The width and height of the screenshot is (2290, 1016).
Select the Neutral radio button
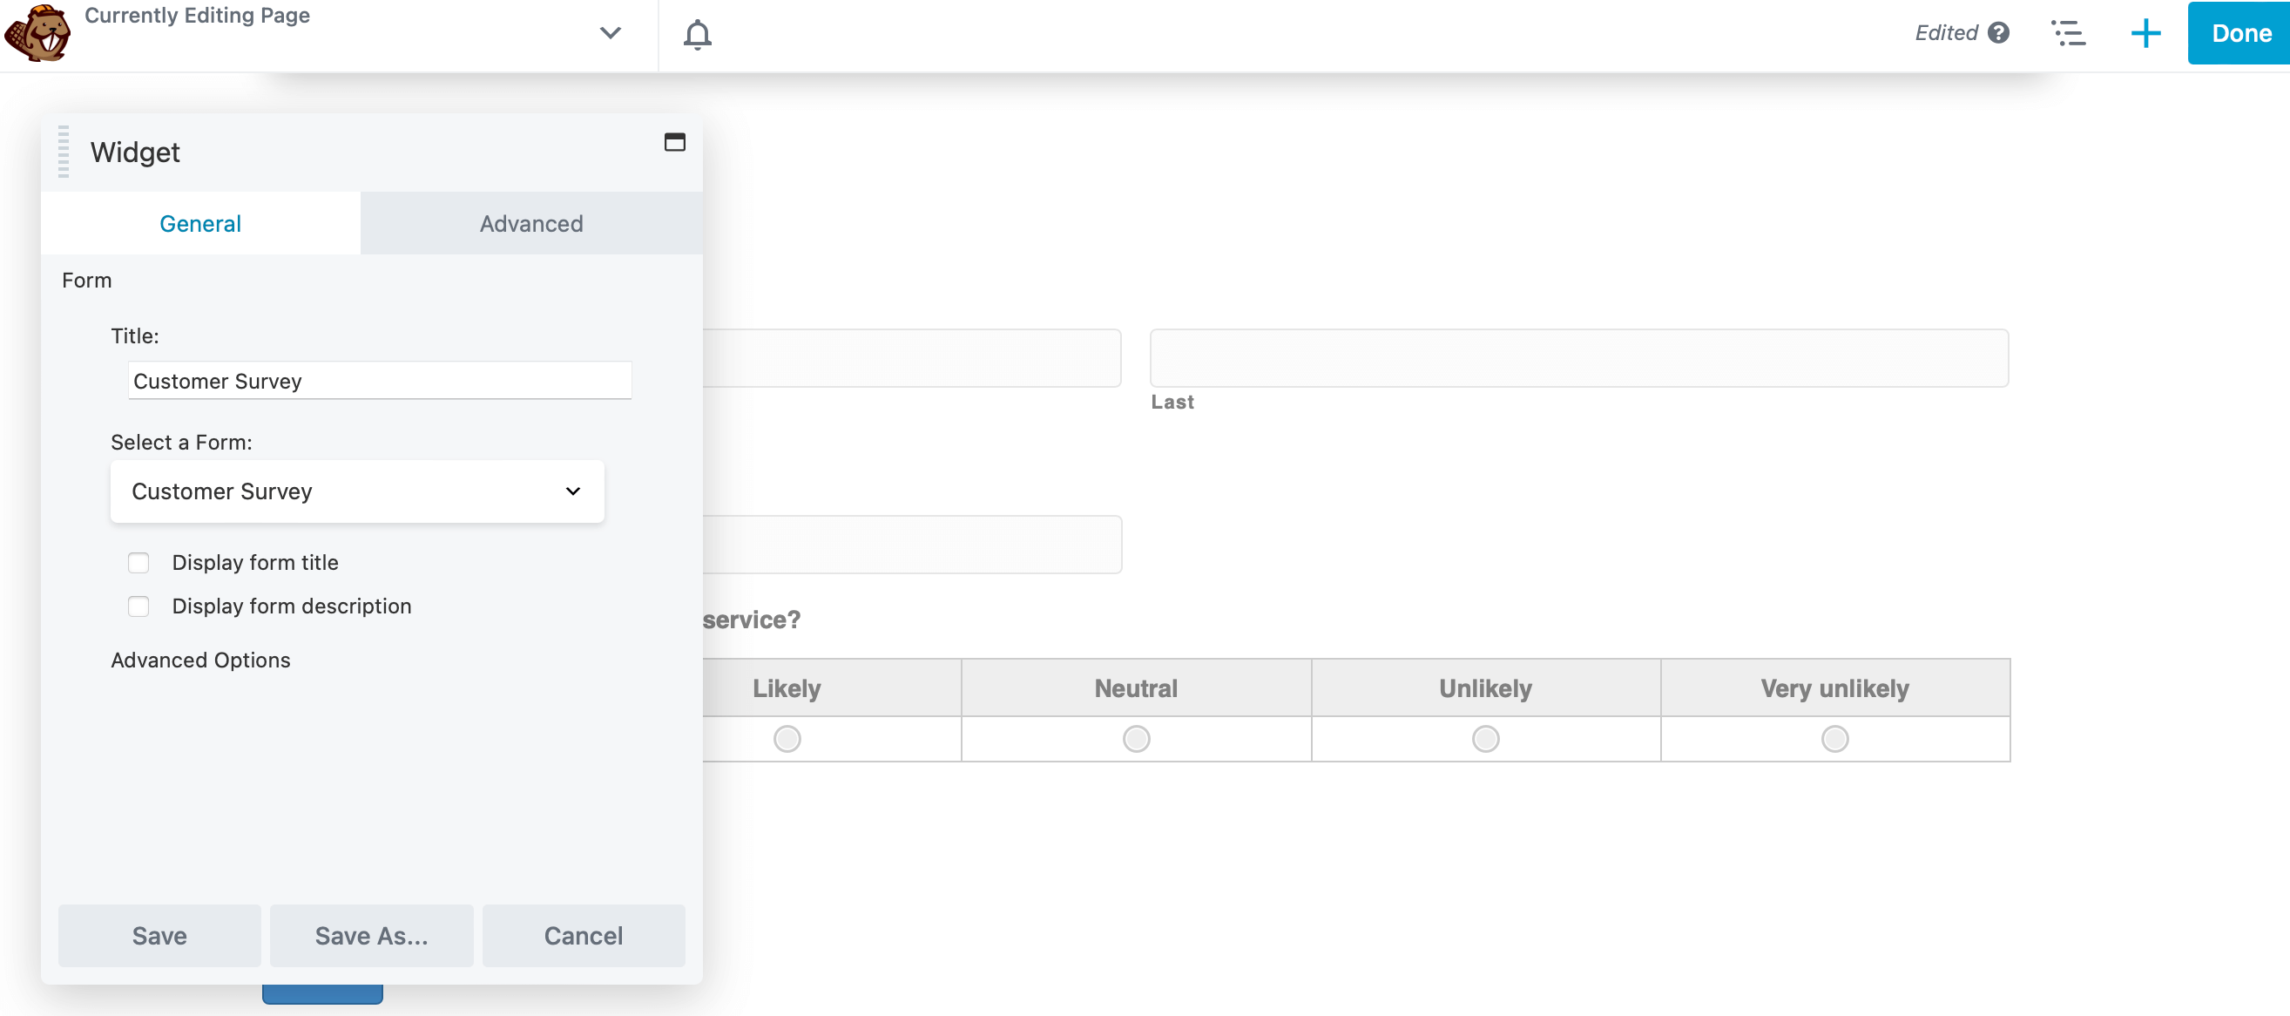point(1135,738)
